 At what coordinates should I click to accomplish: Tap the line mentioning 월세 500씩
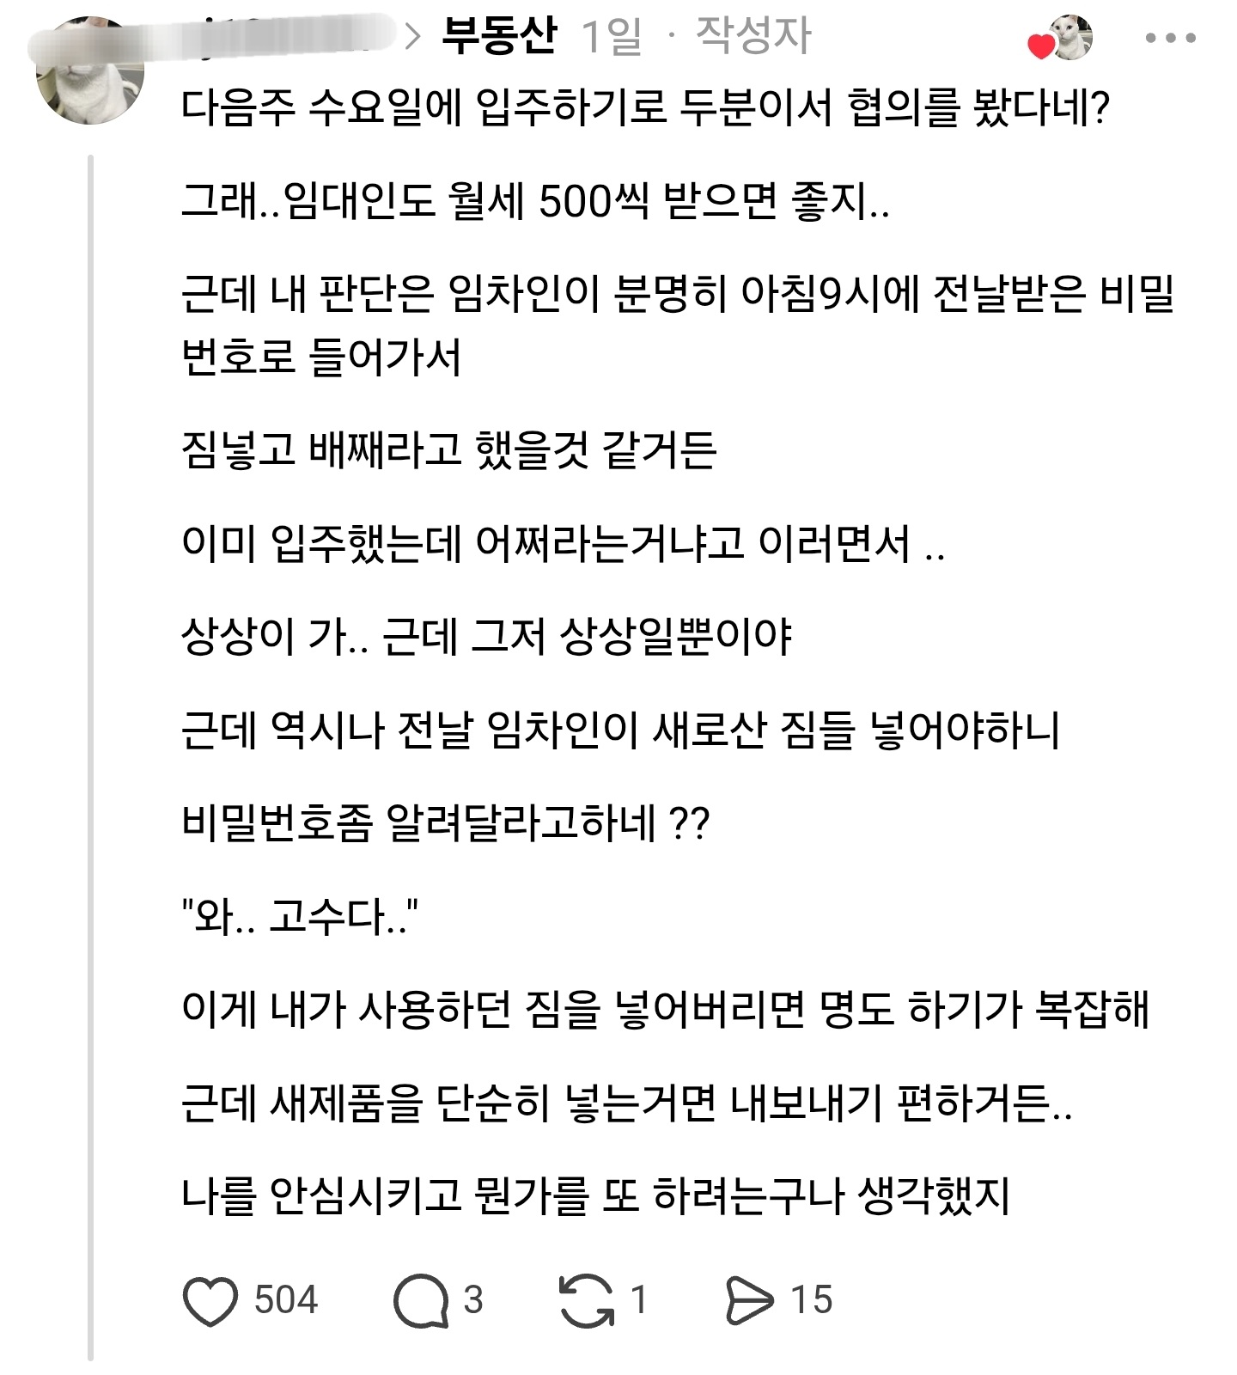(534, 203)
